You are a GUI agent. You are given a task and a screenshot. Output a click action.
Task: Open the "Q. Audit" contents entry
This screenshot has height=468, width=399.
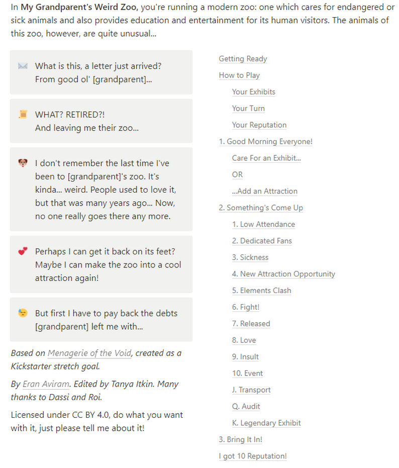pos(246,407)
